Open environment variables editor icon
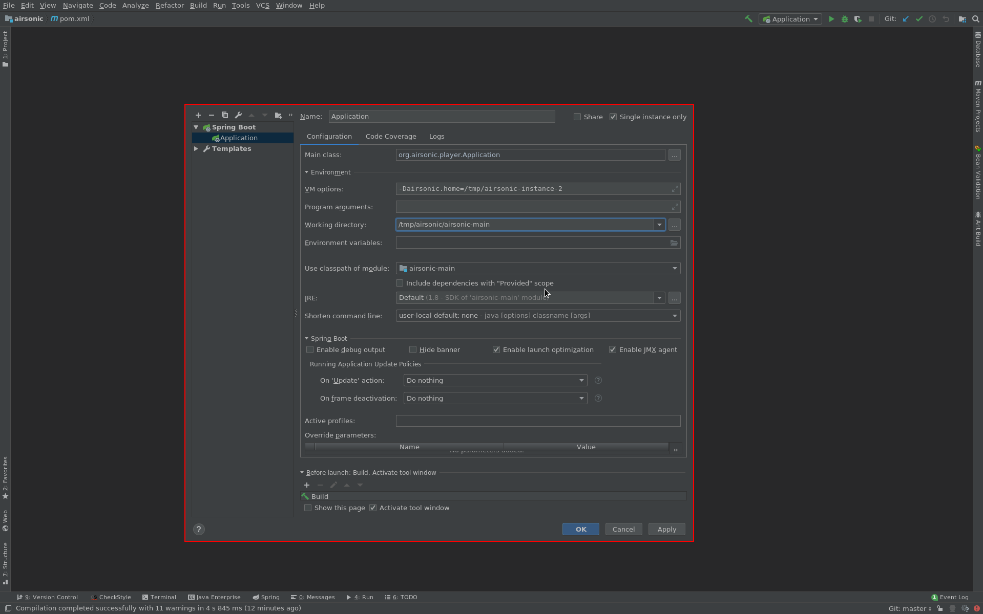The height and width of the screenshot is (614, 983). tap(674, 243)
